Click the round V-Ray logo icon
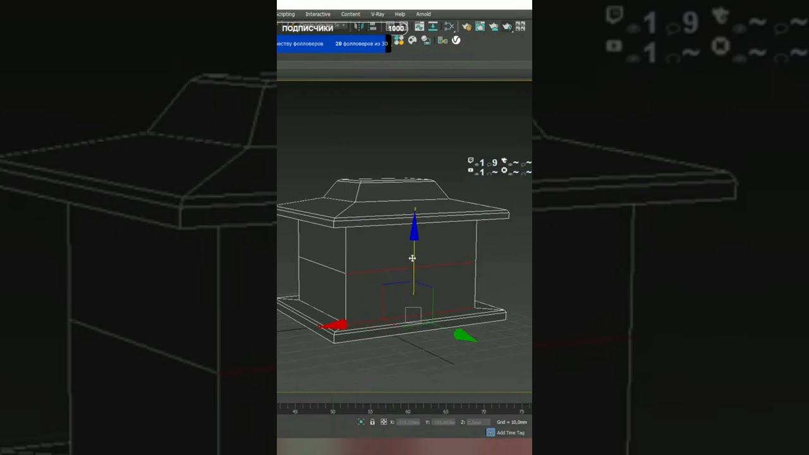This screenshot has height=455, width=809. coord(456,40)
